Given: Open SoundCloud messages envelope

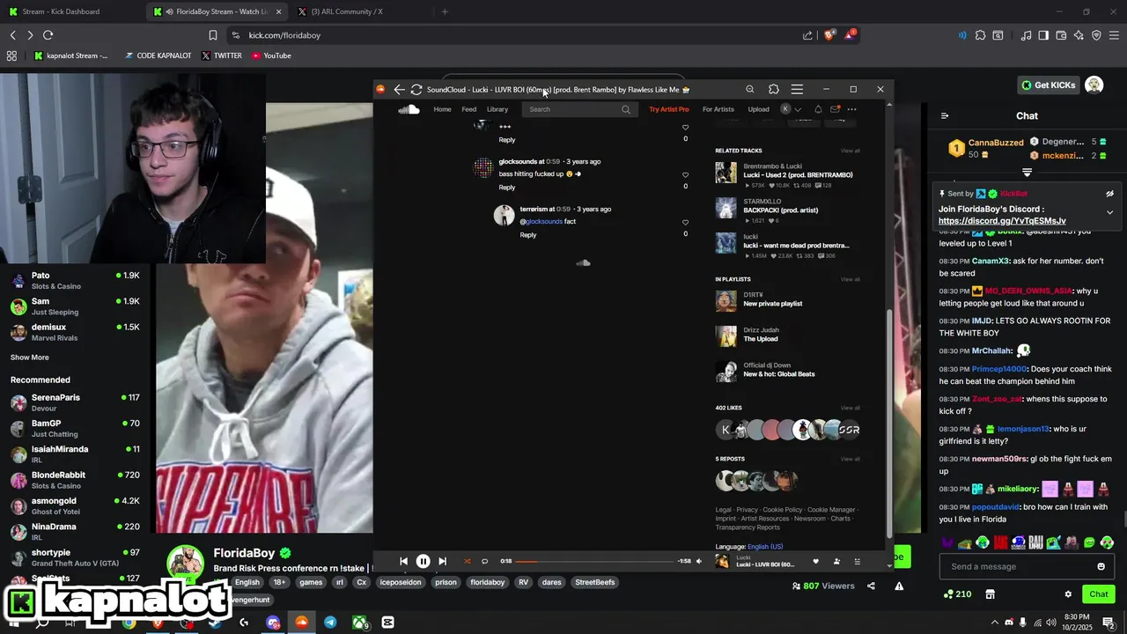Looking at the screenshot, I should pyautogui.click(x=835, y=109).
